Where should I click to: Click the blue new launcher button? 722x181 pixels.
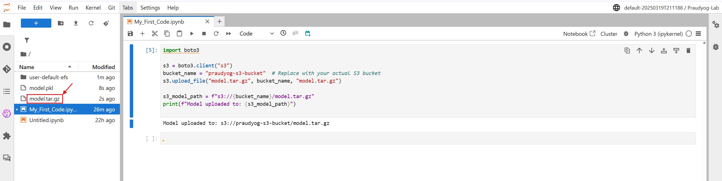click(36, 23)
